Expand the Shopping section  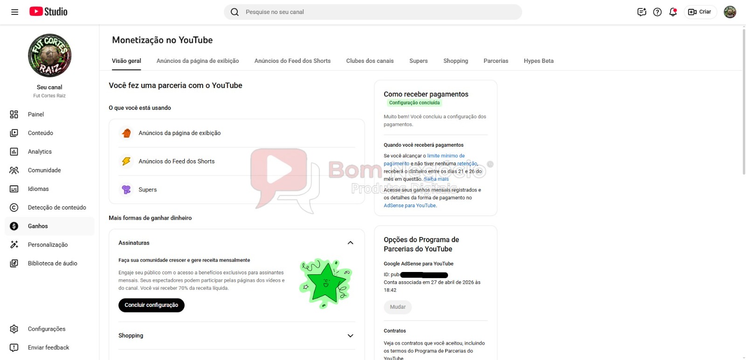tap(351, 336)
